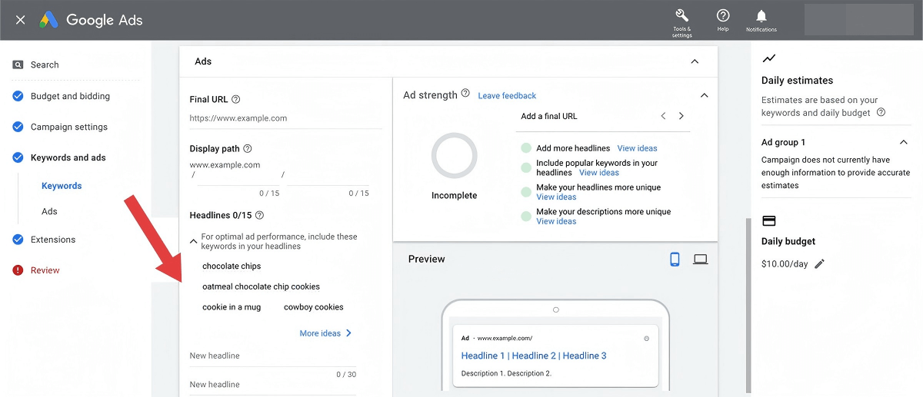The width and height of the screenshot is (923, 397).
Task: Click the Final URL input field
Action: click(285, 119)
